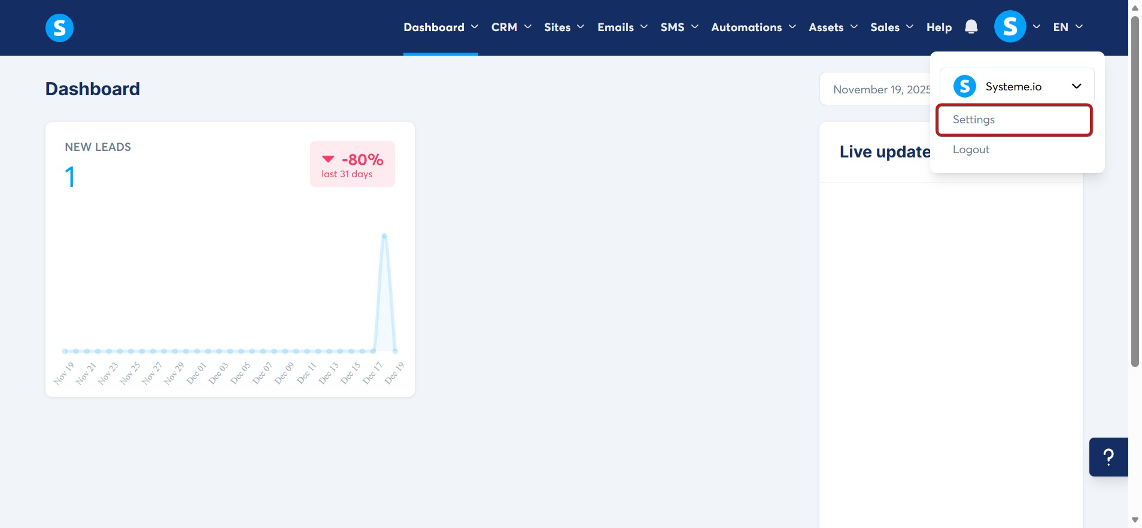Click the Dec 19 axis label
1142x528 pixels.
[394, 373]
